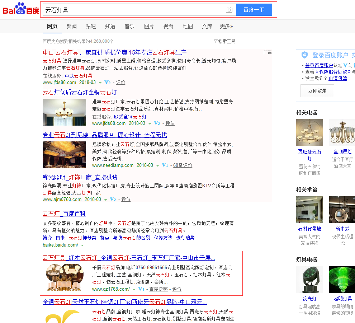Image resolution: width=355 pixels, height=323 pixels.
Task: Click the V2 badge beside www.ajm0760.com
Action: pos(113,199)
